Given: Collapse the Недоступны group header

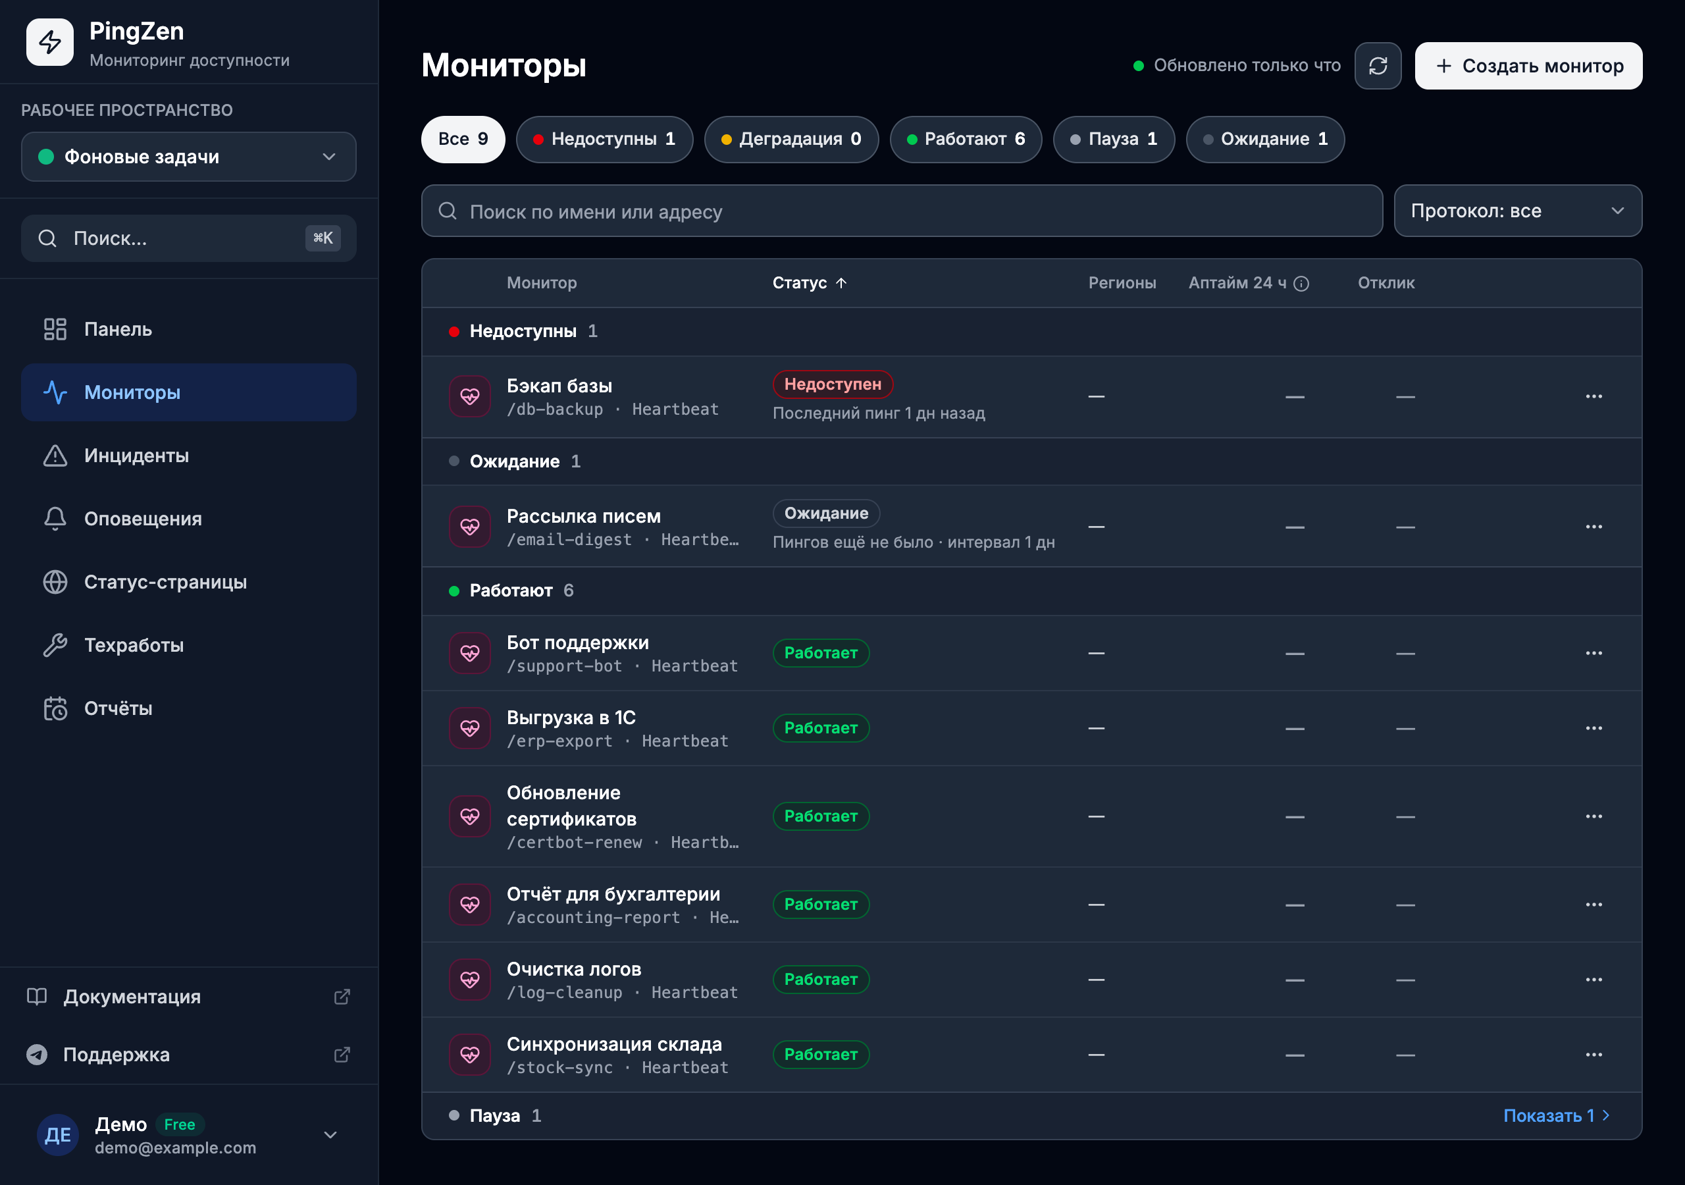Looking at the screenshot, I should (x=1031, y=331).
